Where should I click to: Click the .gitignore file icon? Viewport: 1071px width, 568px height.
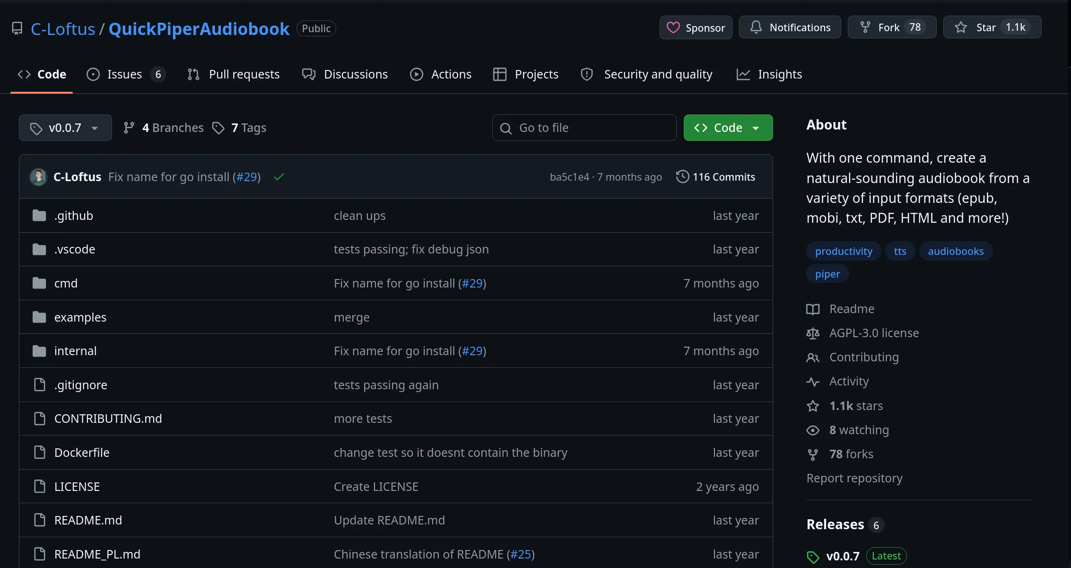point(40,385)
